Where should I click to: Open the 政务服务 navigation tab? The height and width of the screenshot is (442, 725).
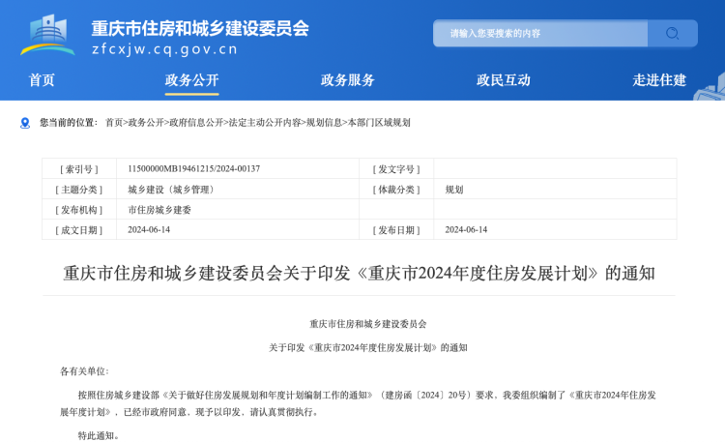[x=348, y=80]
